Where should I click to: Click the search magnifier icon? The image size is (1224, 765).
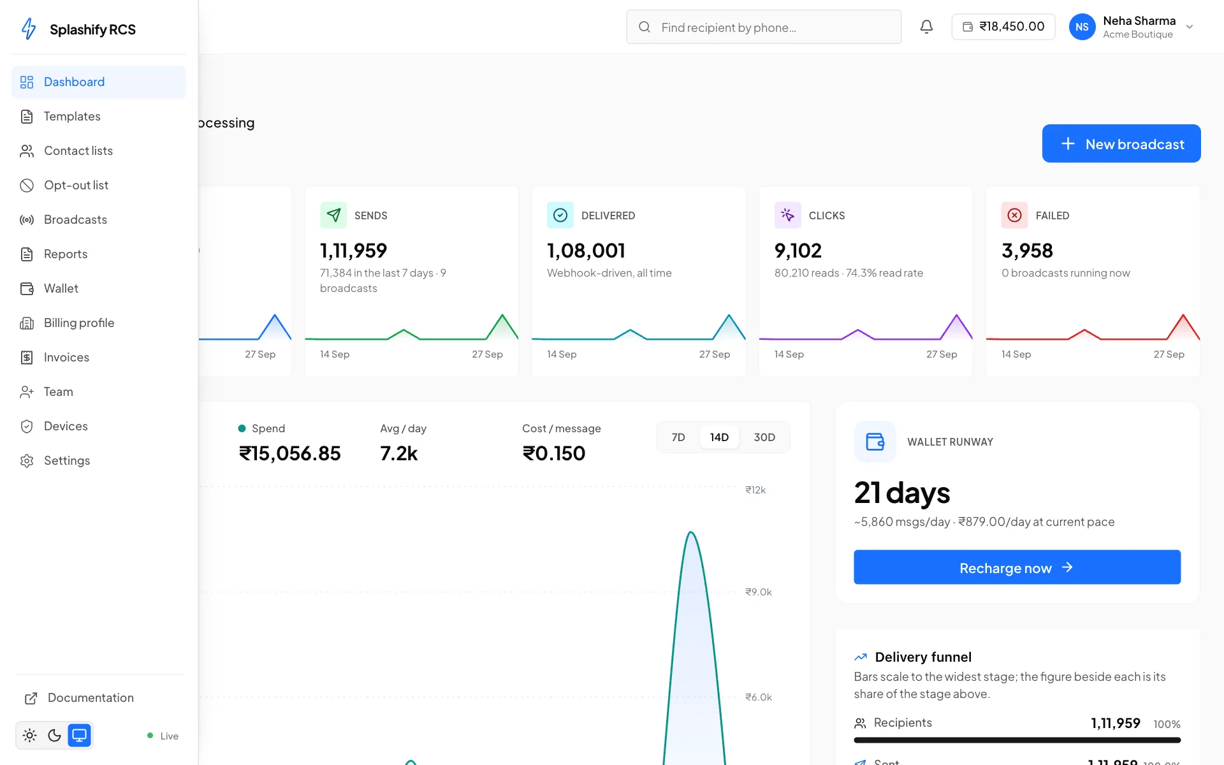click(x=645, y=27)
